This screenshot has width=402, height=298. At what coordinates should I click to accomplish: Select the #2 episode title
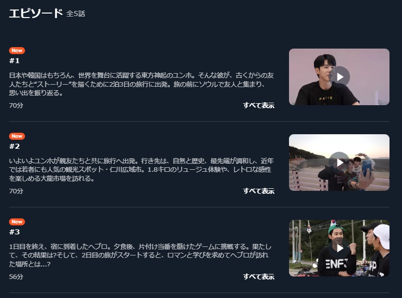pos(14,146)
